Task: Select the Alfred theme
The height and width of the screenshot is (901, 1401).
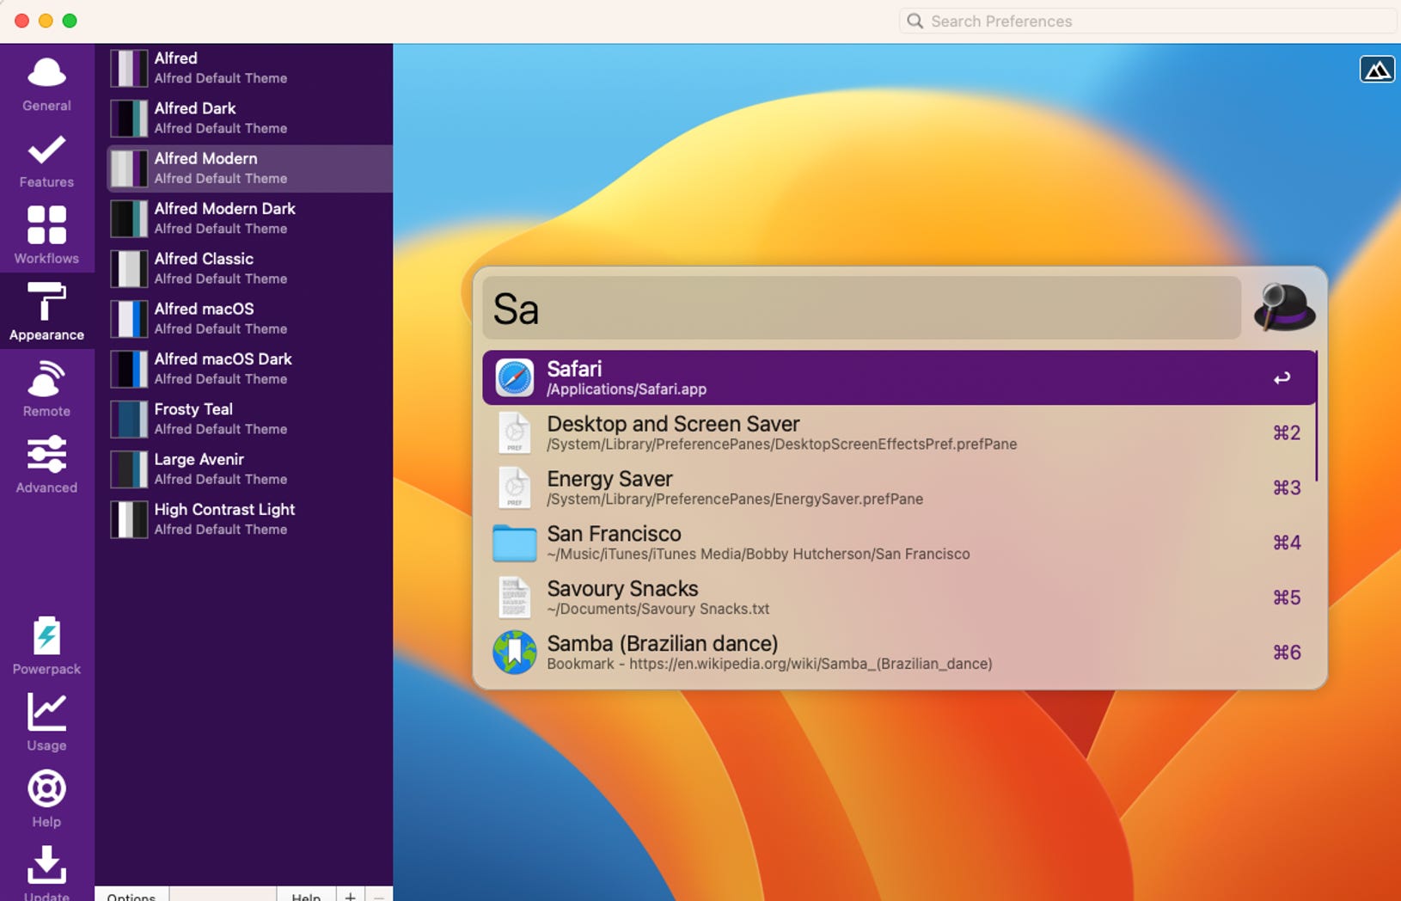Action: [x=249, y=68]
